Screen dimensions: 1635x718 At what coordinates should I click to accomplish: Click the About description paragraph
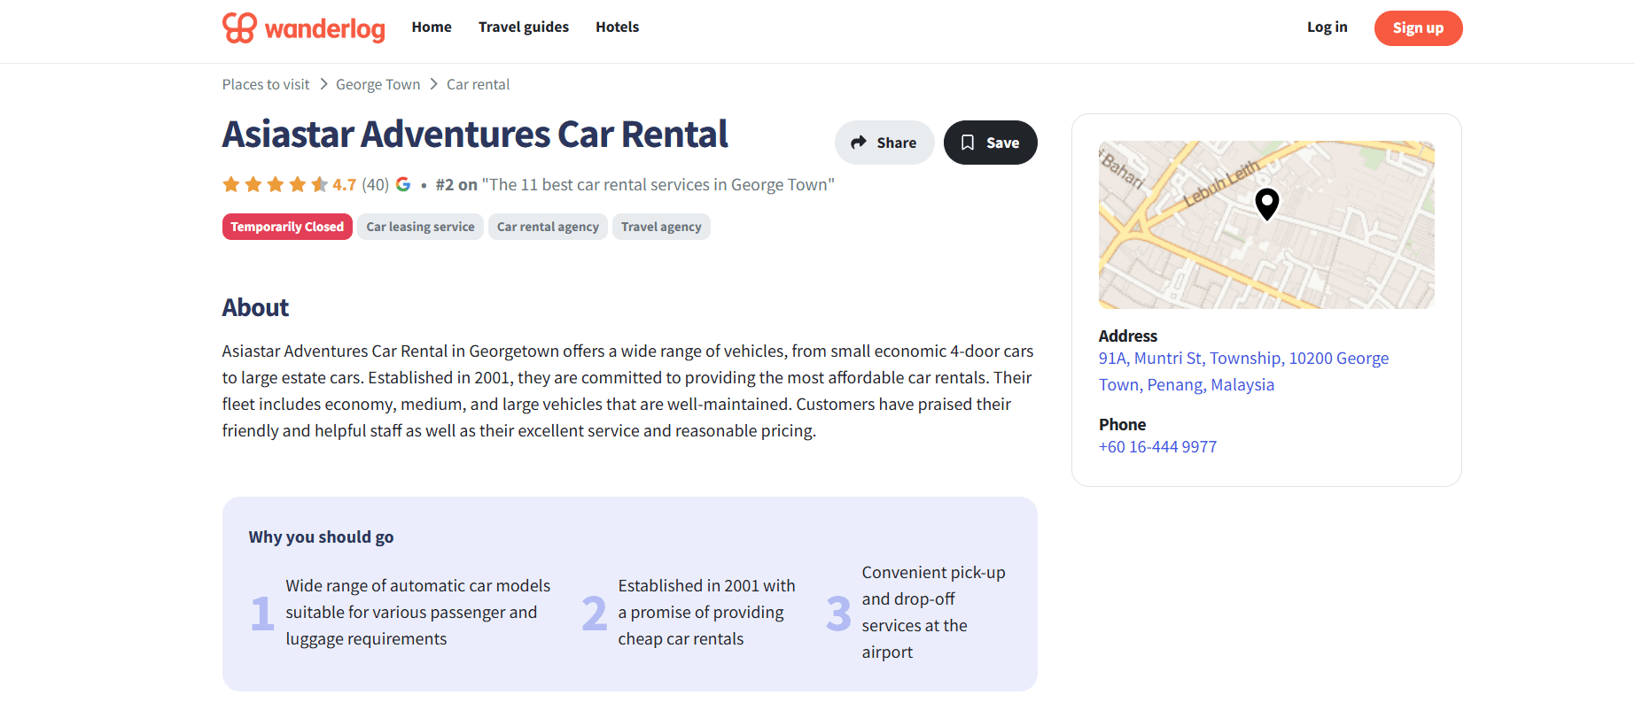tap(628, 390)
